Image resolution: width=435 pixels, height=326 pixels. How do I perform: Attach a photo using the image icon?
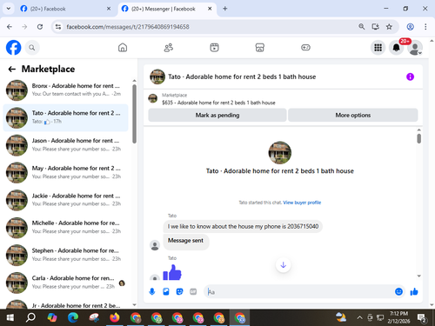click(x=166, y=291)
